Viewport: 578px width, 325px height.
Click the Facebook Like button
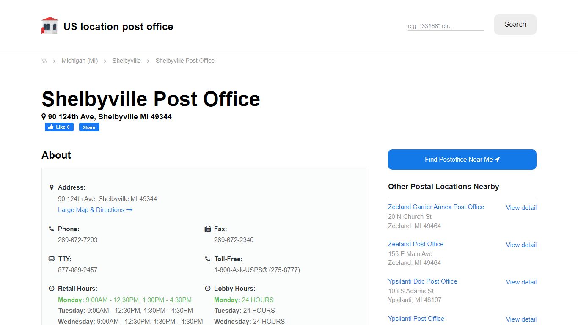[x=59, y=127]
